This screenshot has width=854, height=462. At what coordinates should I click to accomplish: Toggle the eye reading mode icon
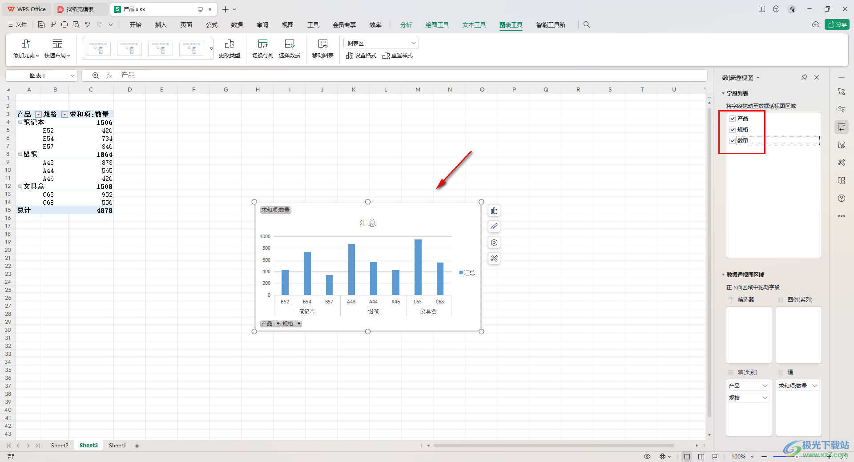coord(647,457)
